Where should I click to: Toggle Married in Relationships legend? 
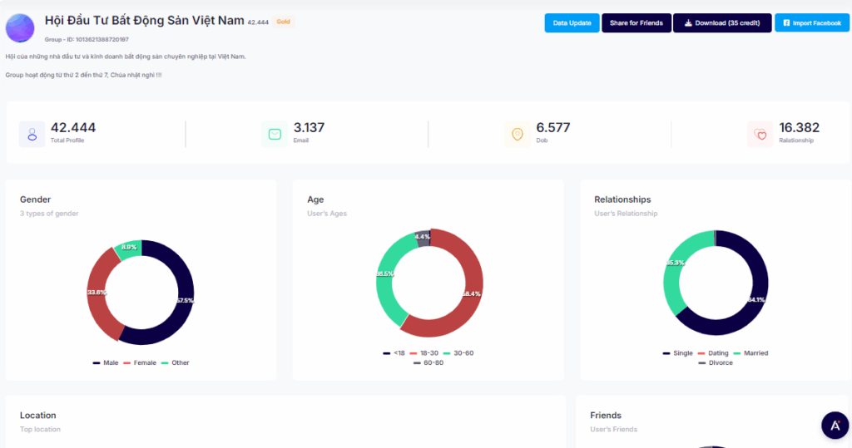coord(750,353)
